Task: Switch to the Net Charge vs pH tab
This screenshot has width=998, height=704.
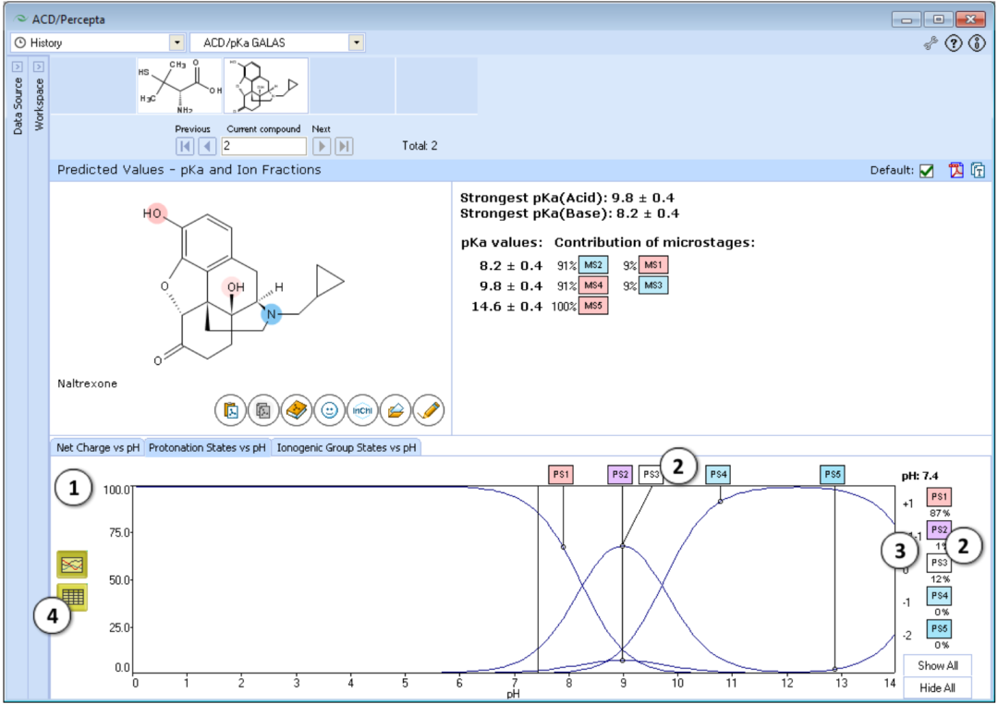Action: 97,447
